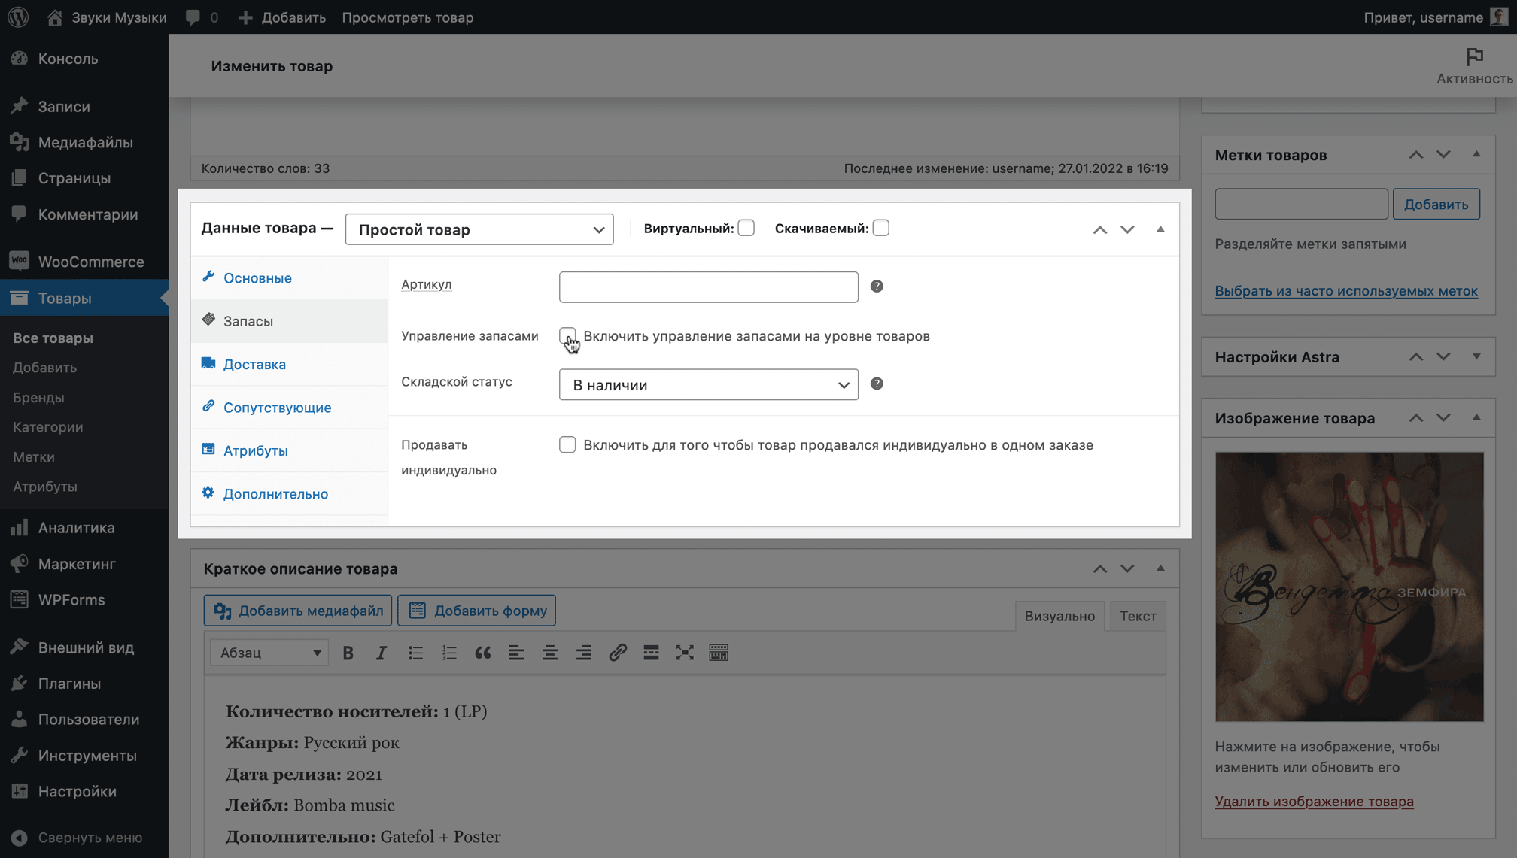This screenshot has width=1517, height=858.
Task: Collapse the Краткое описание товара panel
Action: click(x=1160, y=568)
